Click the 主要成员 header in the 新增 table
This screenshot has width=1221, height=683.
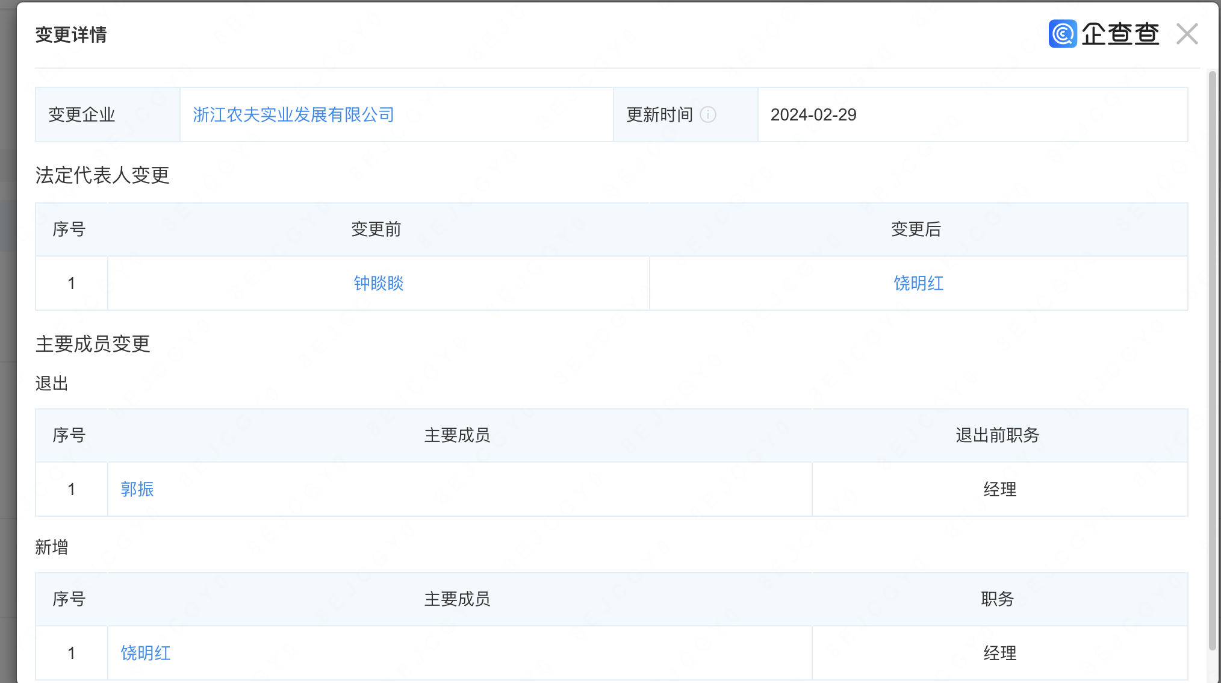point(457,599)
